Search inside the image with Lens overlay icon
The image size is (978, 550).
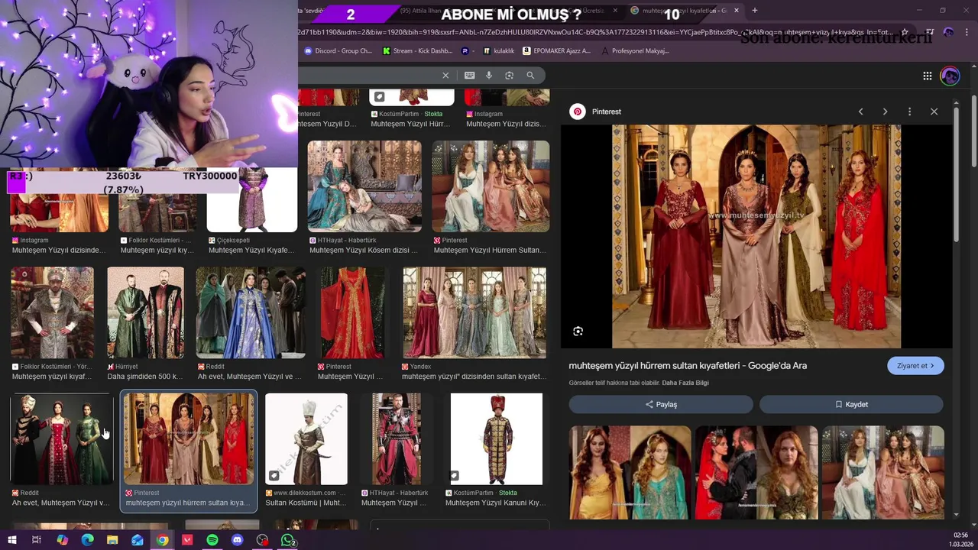point(578,331)
